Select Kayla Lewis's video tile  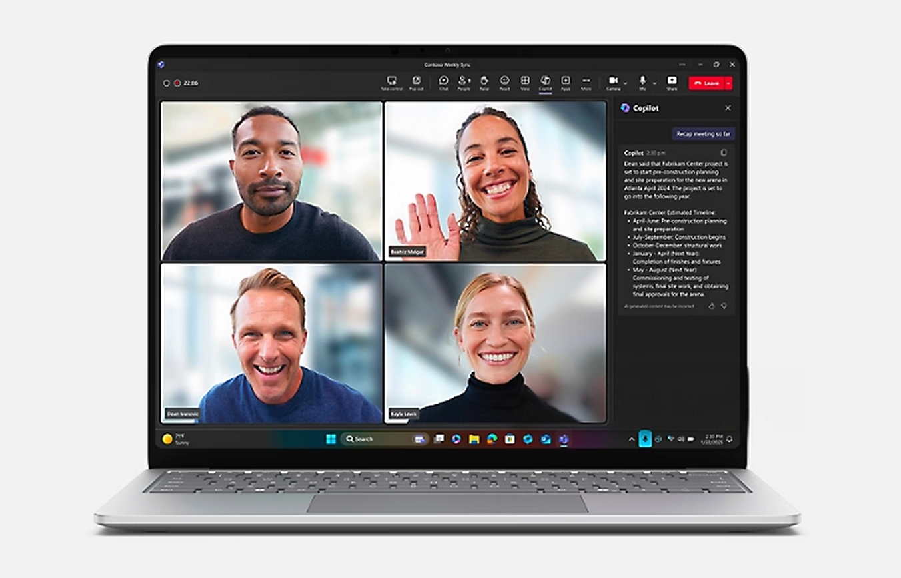point(496,343)
